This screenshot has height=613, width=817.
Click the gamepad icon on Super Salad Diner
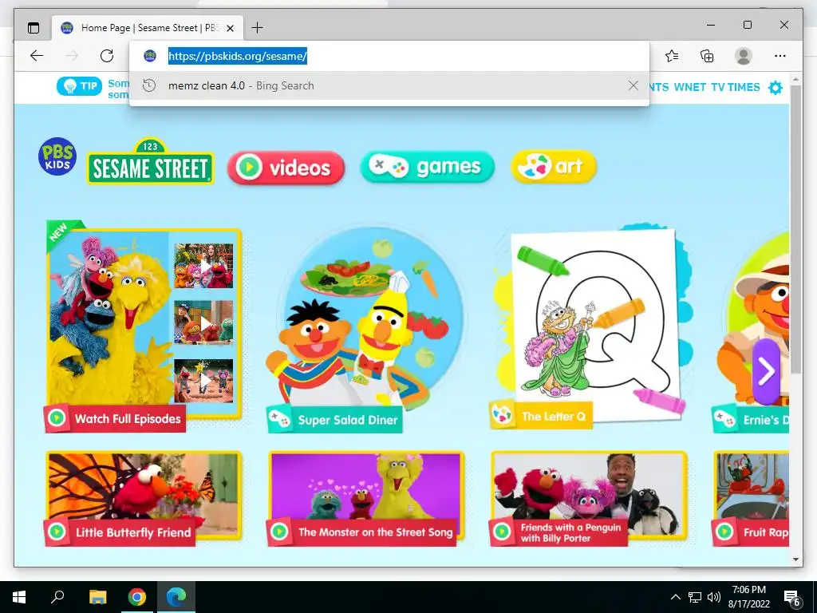point(279,418)
